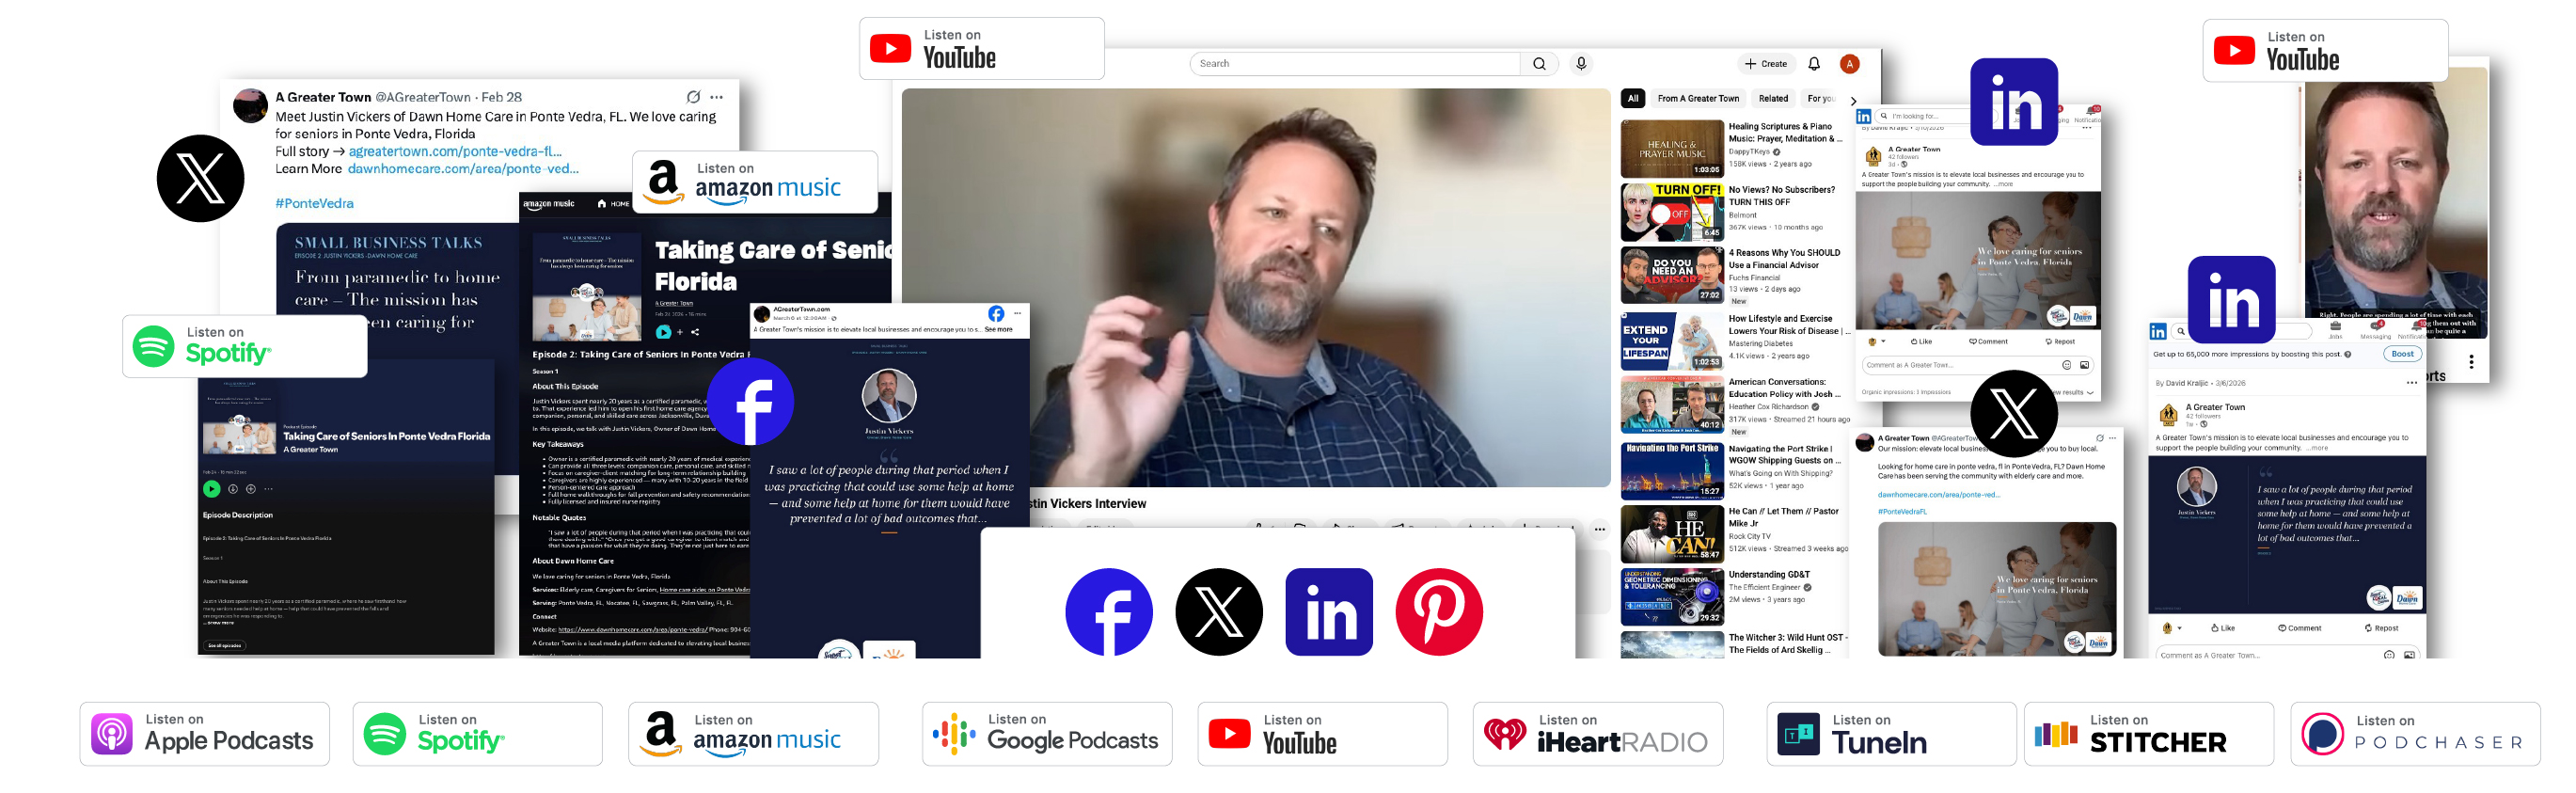This screenshot has width=2576, height=793.
Task: Click See more on the Facebook post
Action: [998, 329]
